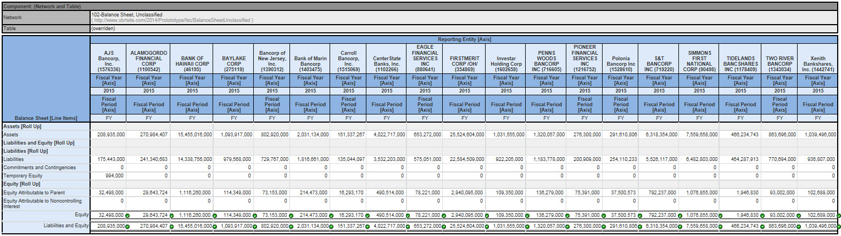Click AJS Bancorp Temporary Equity value 994,000
Image resolution: width=841 pixels, height=236 pixels.
point(115,175)
